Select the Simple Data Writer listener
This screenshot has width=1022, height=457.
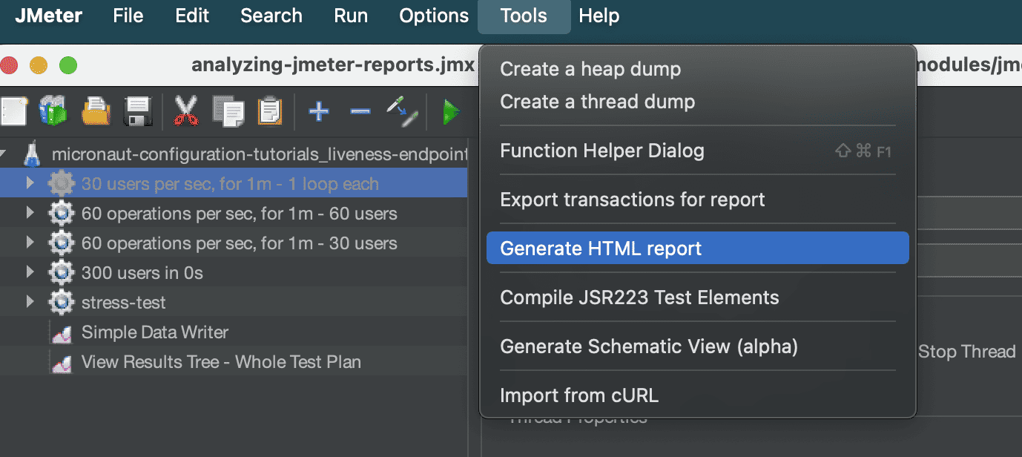234,332
